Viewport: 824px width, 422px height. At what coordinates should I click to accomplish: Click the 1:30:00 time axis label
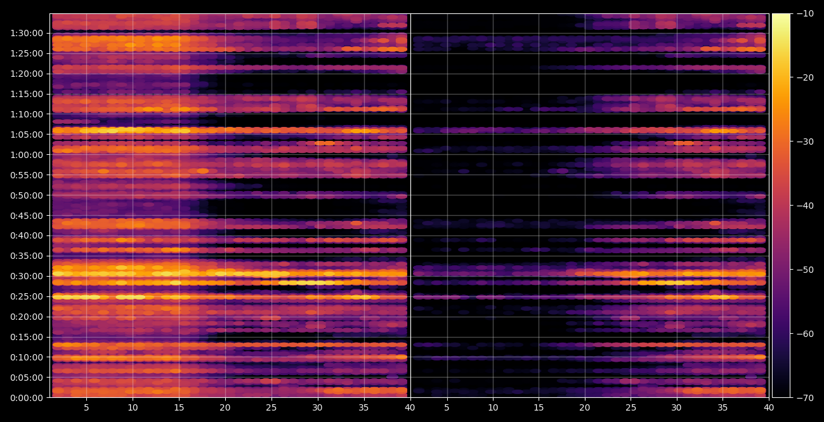coord(27,33)
